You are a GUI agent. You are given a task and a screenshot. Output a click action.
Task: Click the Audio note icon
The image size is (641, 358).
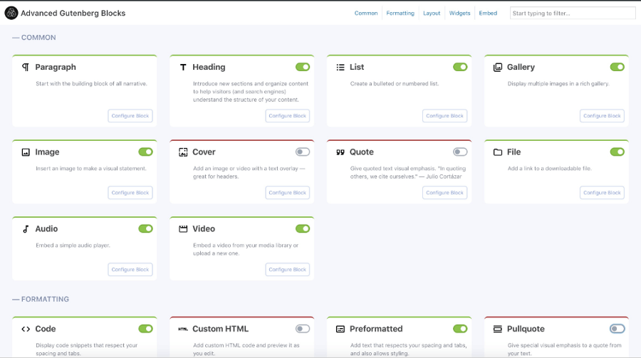click(26, 229)
